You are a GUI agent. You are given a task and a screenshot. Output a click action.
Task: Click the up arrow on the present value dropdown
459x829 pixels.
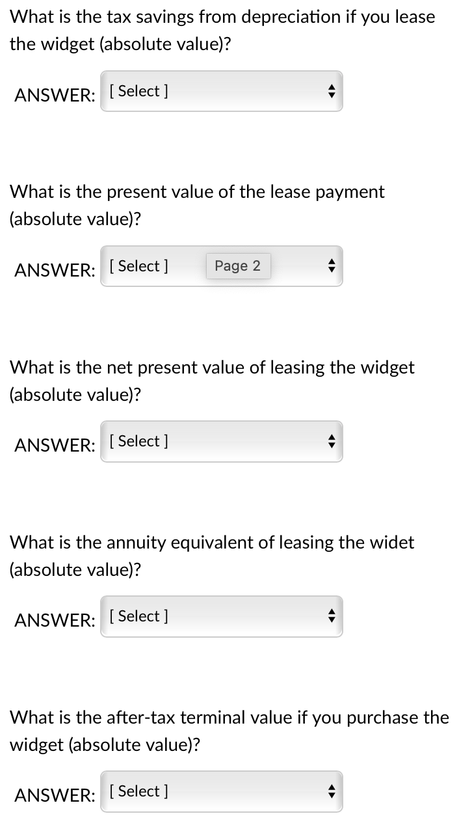tap(331, 262)
